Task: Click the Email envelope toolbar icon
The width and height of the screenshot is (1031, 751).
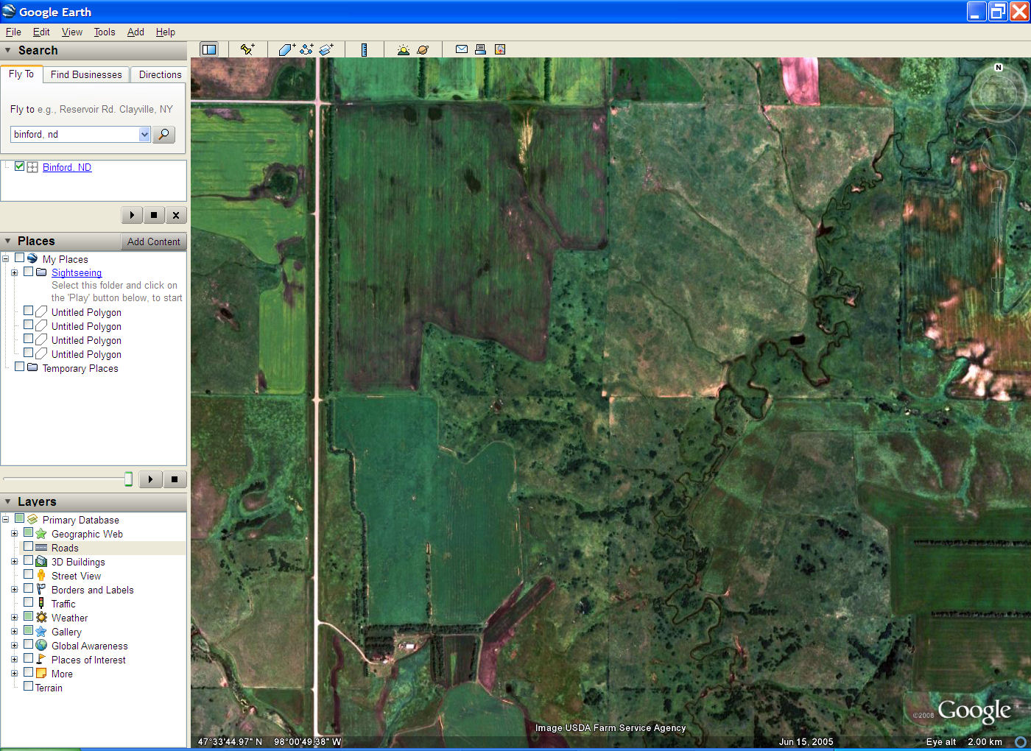Action: 462,49
